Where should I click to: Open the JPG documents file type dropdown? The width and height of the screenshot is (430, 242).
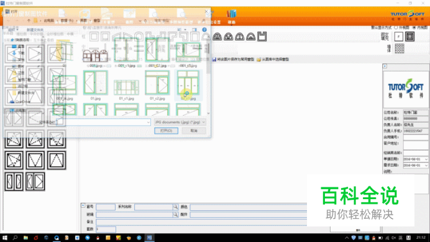(180, 122)
